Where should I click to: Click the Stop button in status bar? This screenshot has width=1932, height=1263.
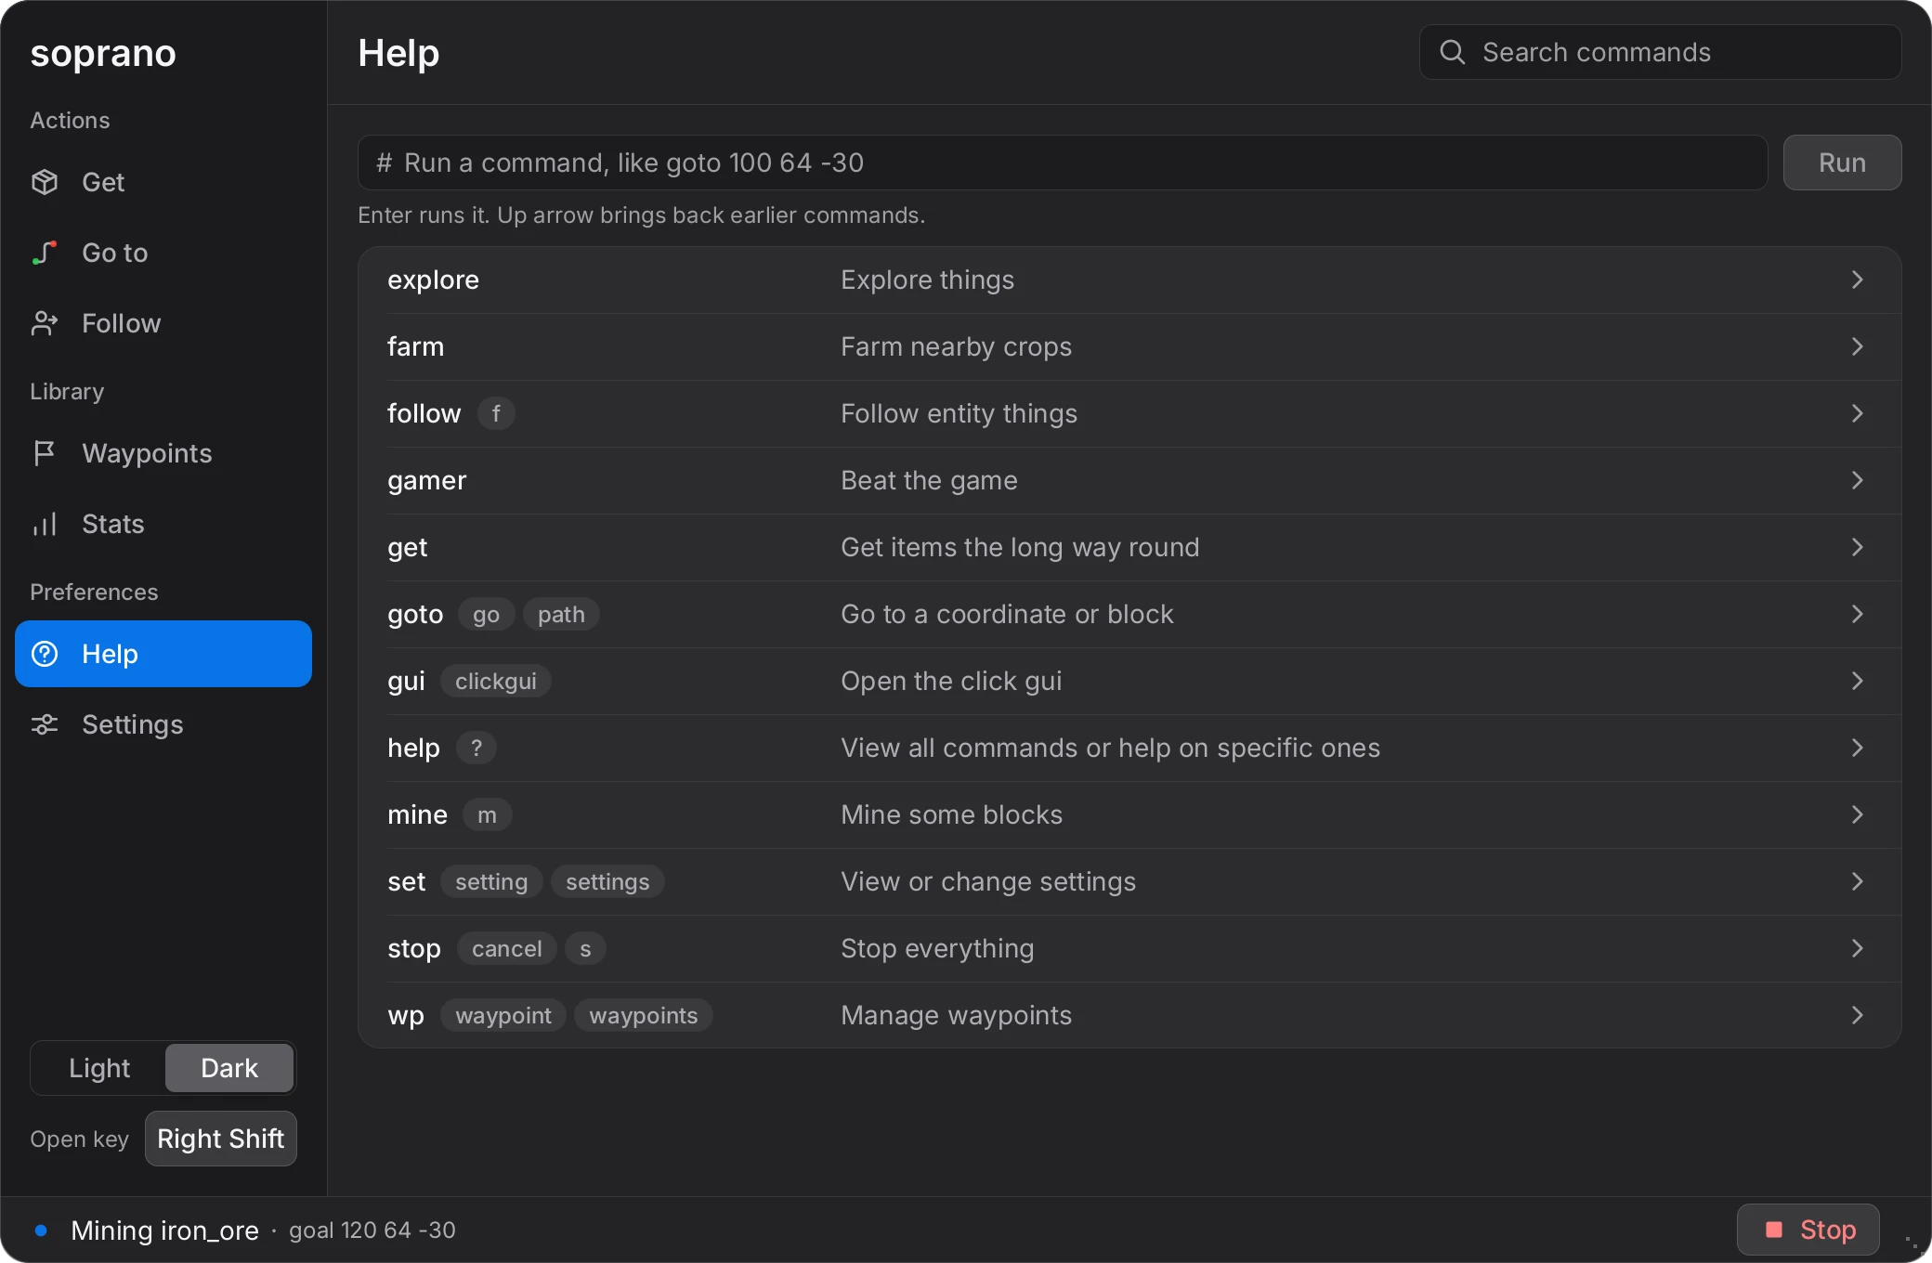[1808, 1230]
